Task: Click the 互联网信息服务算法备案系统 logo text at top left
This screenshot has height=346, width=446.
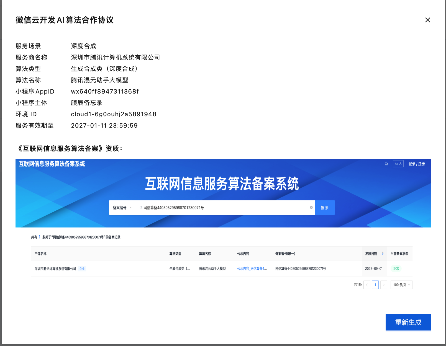Action: tap(52, 164)
